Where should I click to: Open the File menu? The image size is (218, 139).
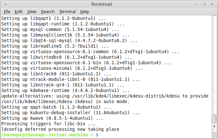7,12
